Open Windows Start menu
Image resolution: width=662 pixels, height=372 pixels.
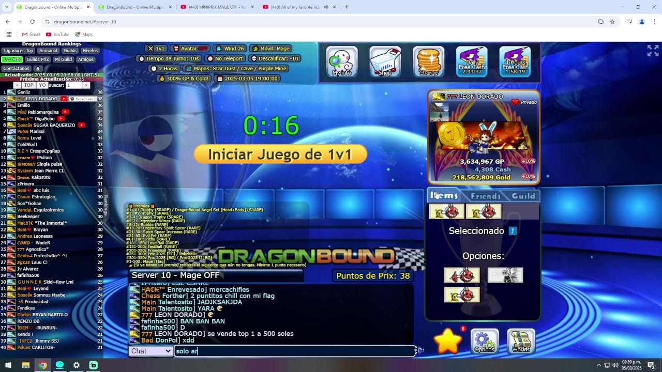click(8, 365)
